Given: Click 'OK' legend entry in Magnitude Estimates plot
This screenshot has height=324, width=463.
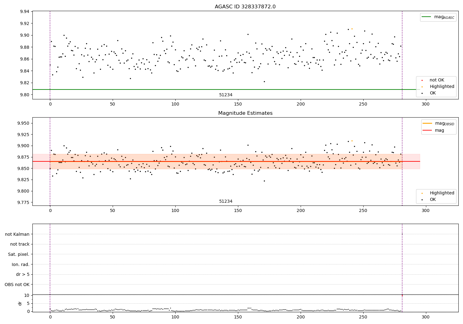Looking at the screenshot, I should tap(433, 200).
